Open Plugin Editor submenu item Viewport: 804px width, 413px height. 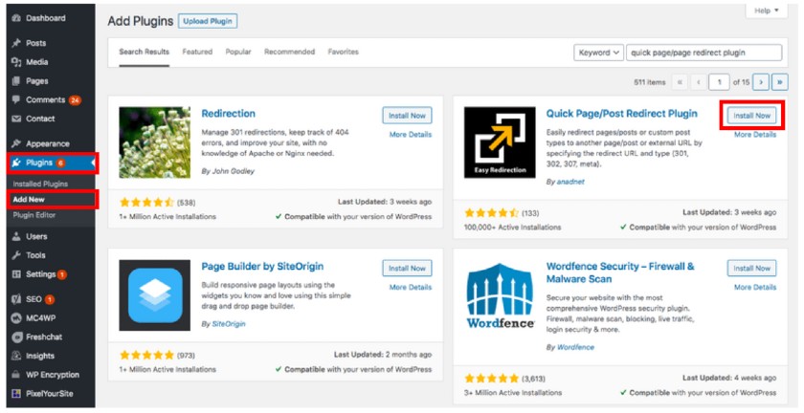pyautogui.click(x=33, y=215)
